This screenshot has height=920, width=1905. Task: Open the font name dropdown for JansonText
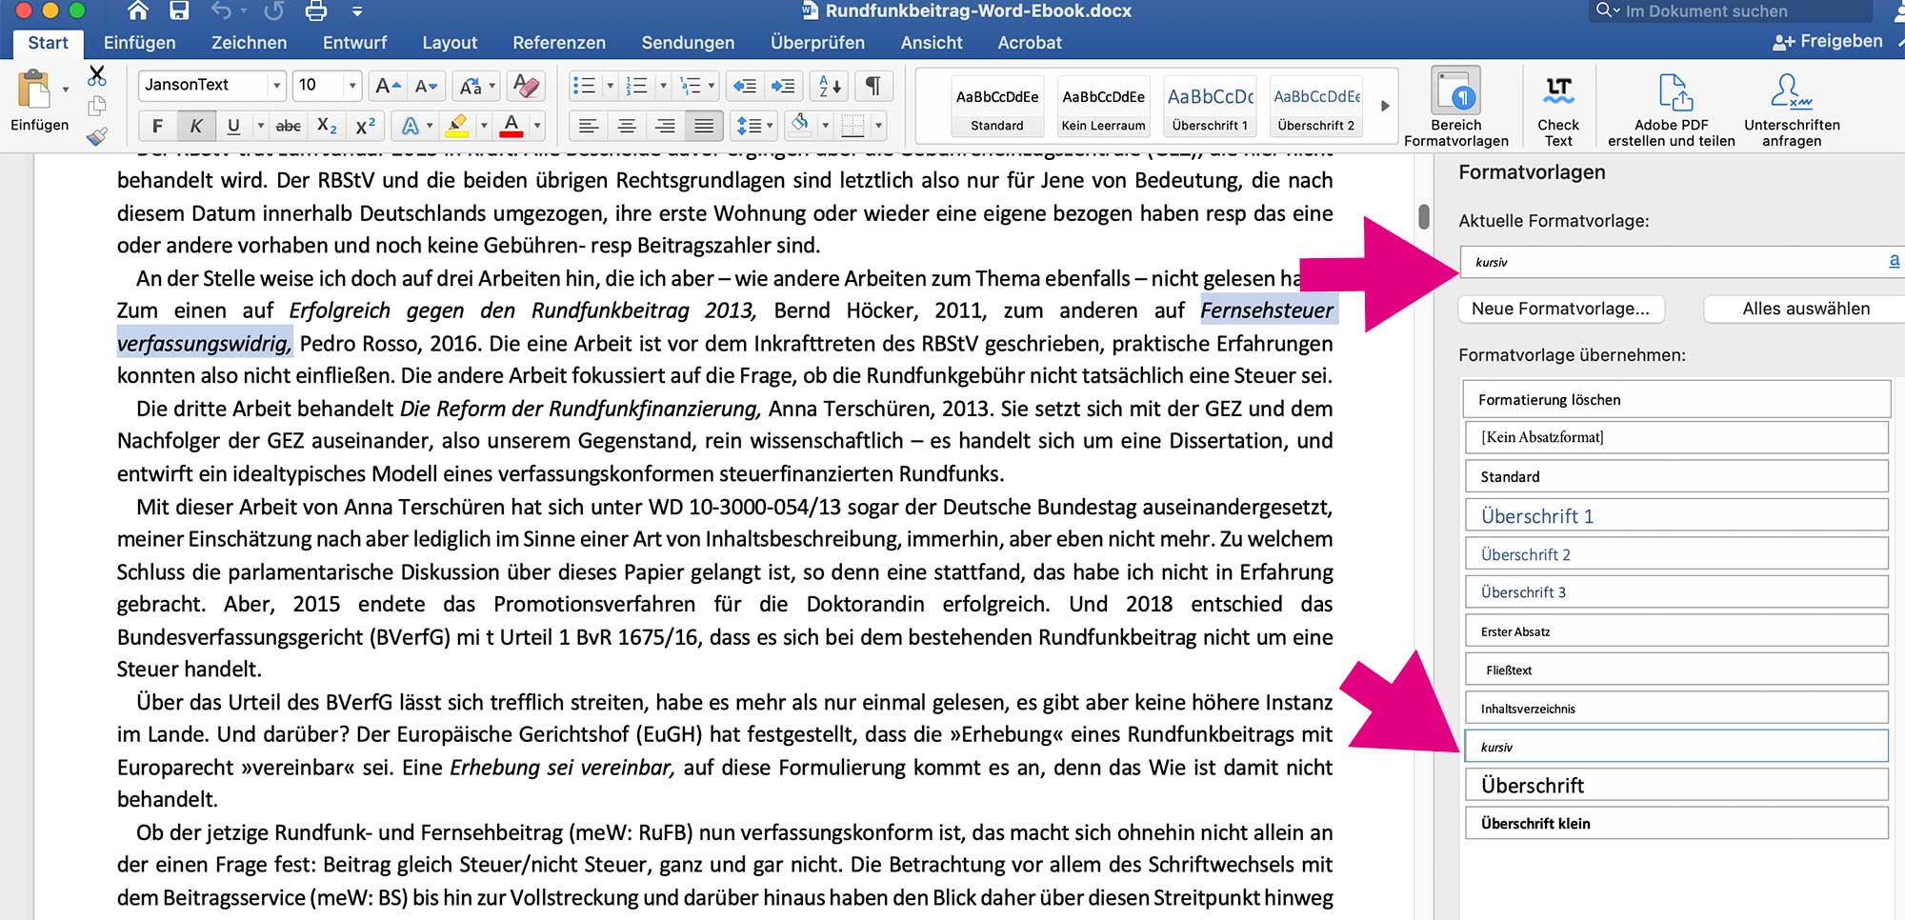pos(276,86)
